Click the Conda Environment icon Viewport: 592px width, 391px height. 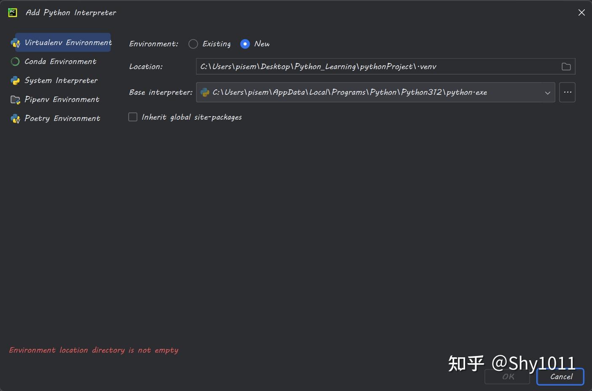point(15,62)
